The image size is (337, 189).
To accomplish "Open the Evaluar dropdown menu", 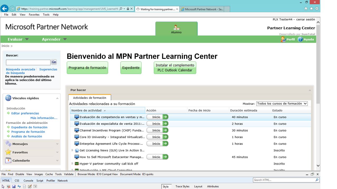I will tap(18, 39).
